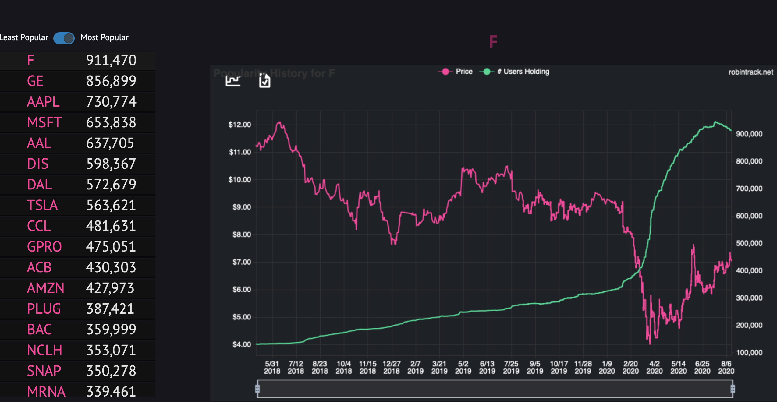Click the AMZN ticker symbol
This screenshot has width=777, height=402.
coord(45,288)
